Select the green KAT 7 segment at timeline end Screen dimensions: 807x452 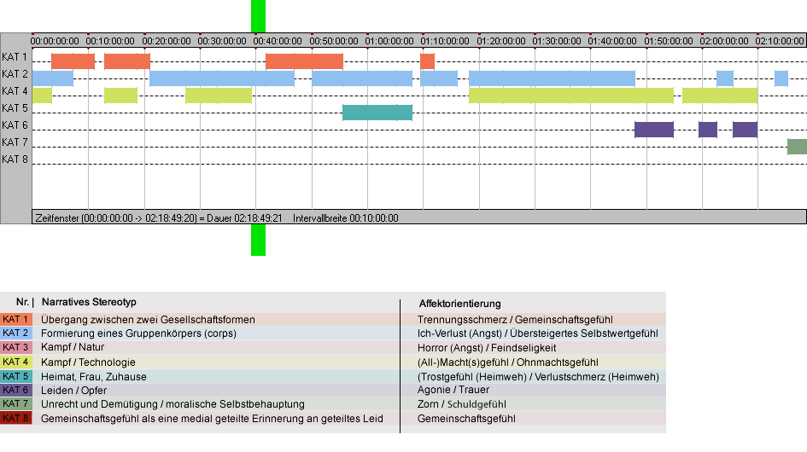tap(798, 147)
